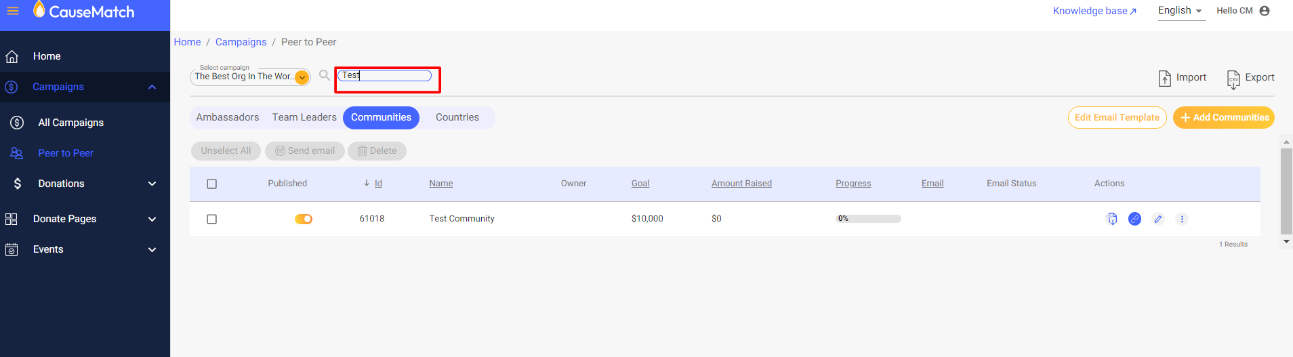Switch to the Ambassadors tab

click(x=228, y=117)
